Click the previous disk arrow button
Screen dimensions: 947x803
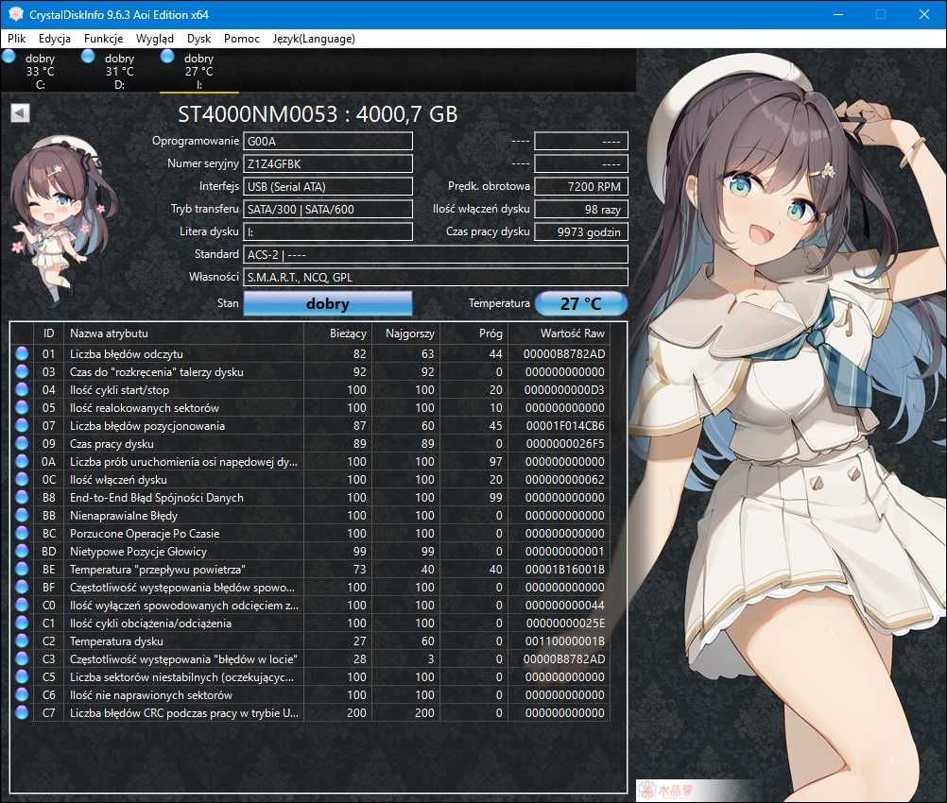click(20, 113)
